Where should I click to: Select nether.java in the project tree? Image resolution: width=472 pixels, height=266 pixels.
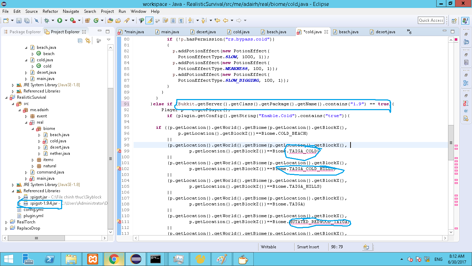coord(60,153)
